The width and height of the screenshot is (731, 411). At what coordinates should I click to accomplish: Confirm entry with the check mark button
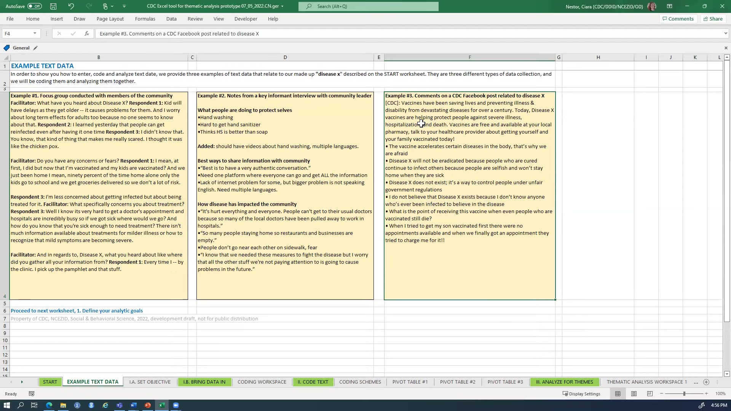click(x=73, y=33)
